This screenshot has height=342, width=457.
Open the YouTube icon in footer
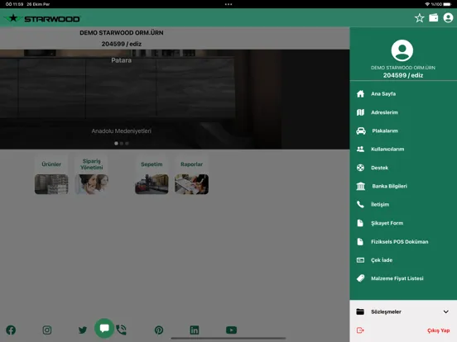pos(231,330)
